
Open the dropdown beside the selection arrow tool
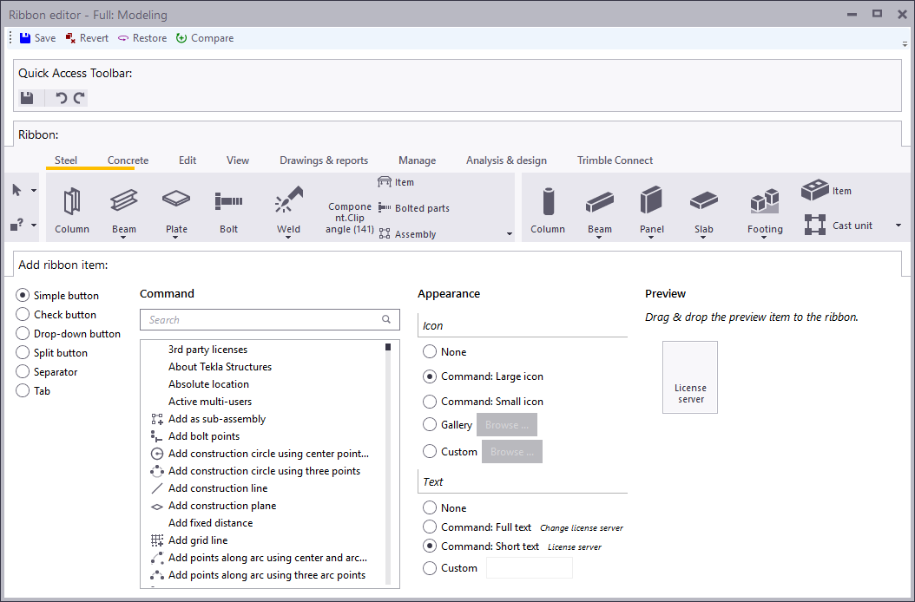point(36,189)
